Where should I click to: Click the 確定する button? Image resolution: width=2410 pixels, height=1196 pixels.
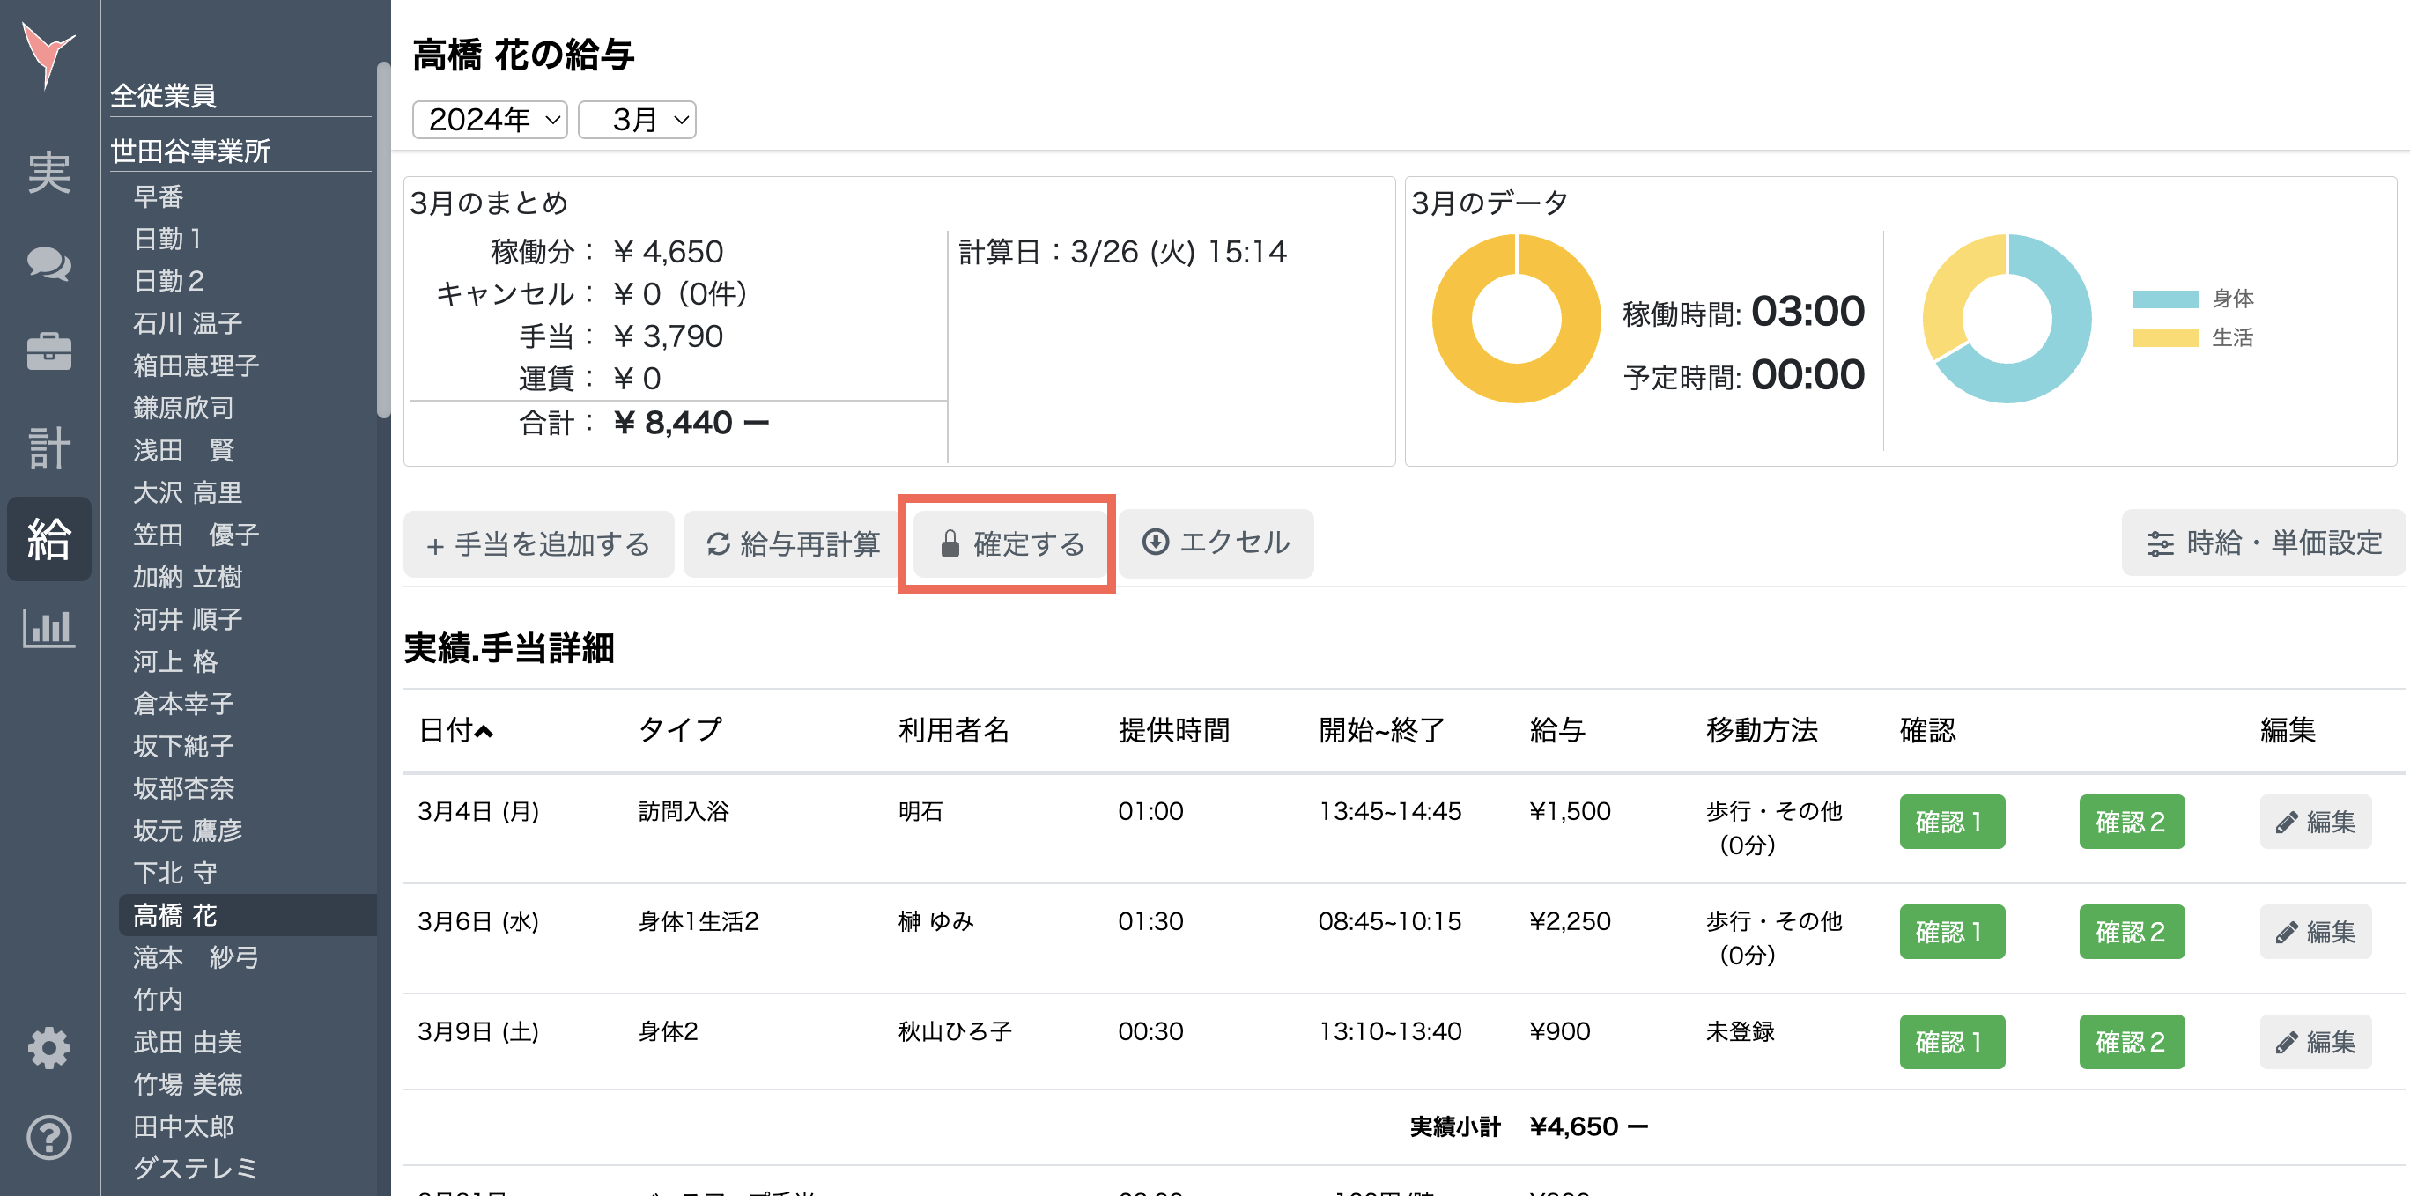1008,543
